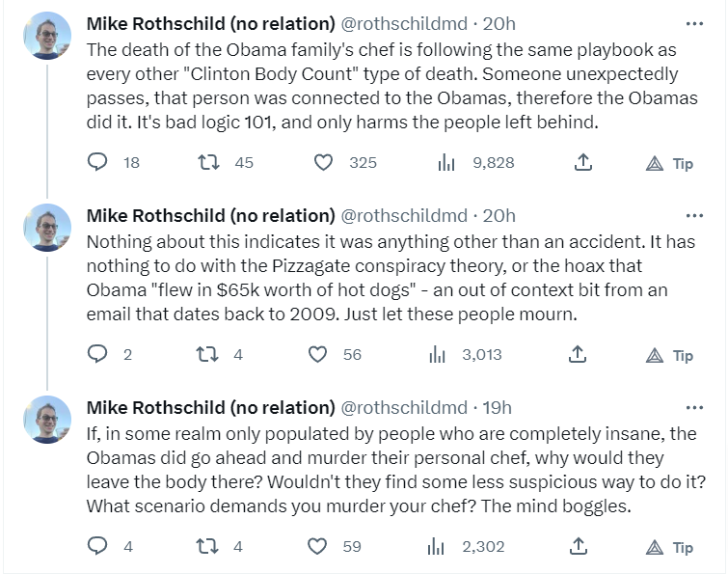Share the second tweet about hot dogs hoax
This screenshot has width=728, height=574.
click(577, 355)
